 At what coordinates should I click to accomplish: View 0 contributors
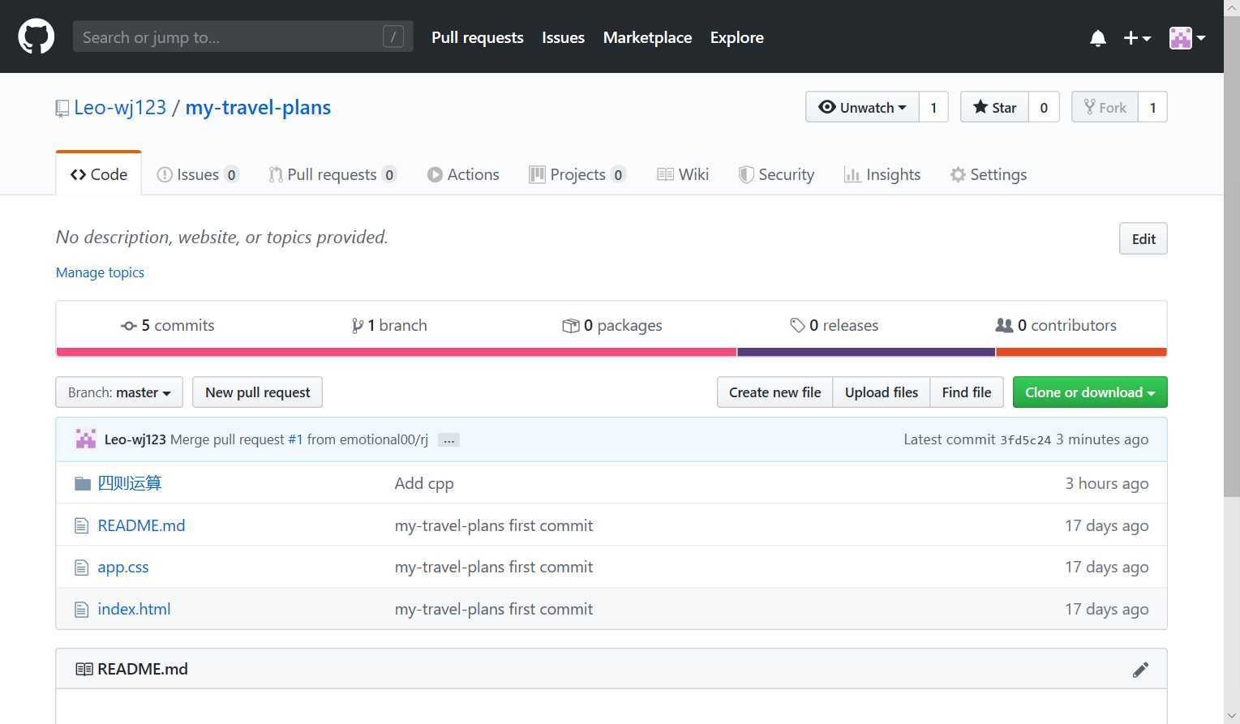1056,325
